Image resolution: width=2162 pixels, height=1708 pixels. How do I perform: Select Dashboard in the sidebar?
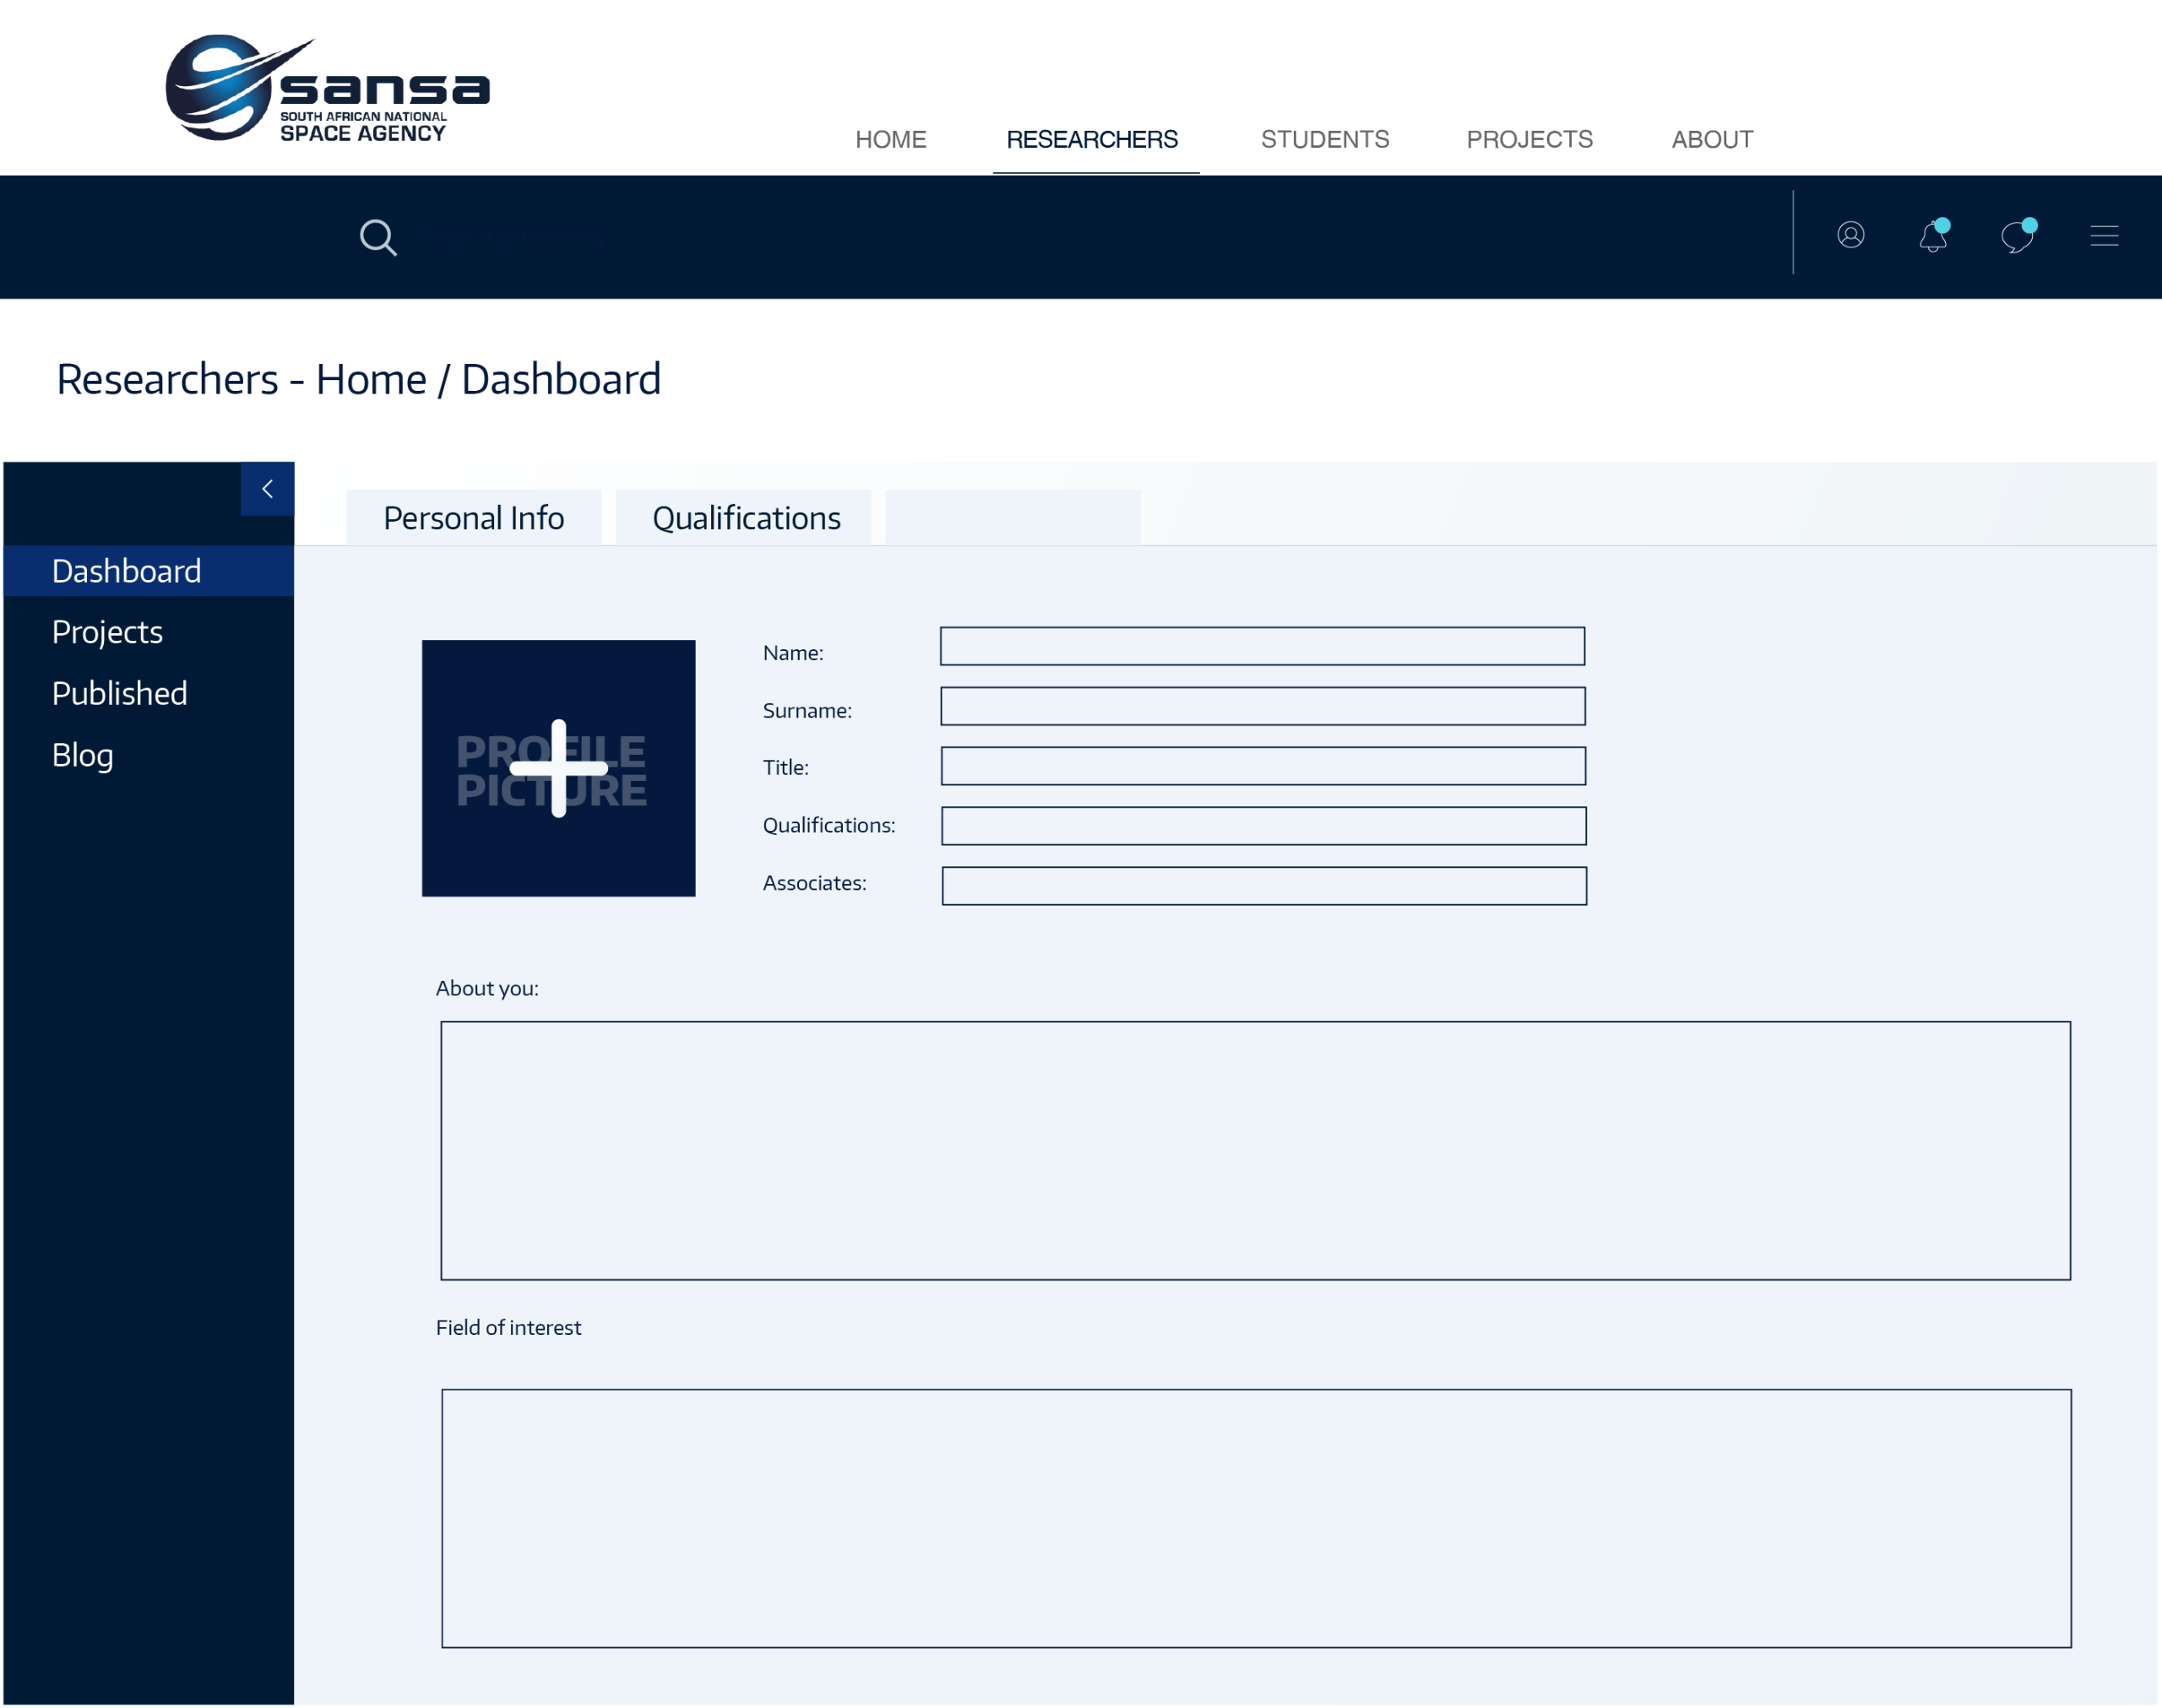pyautogui.click(x=149, y=571)
